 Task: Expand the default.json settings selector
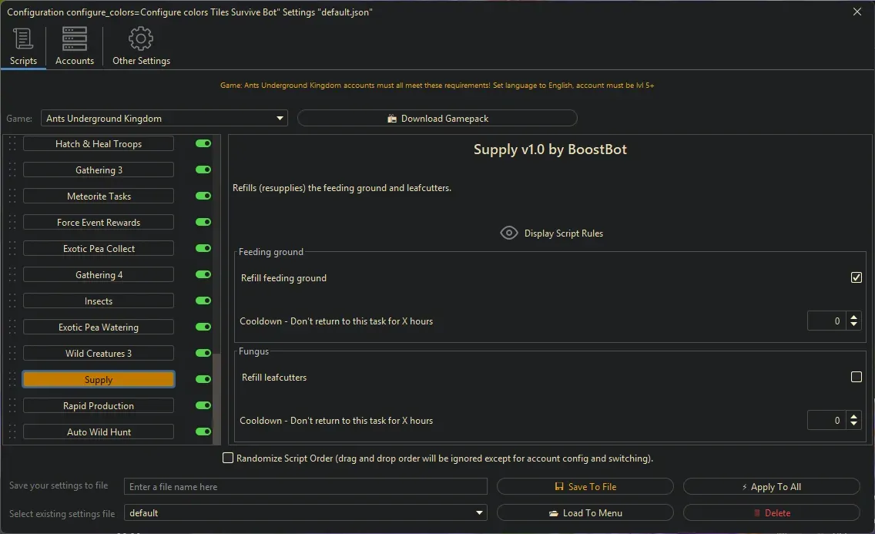tap(479, 512)
